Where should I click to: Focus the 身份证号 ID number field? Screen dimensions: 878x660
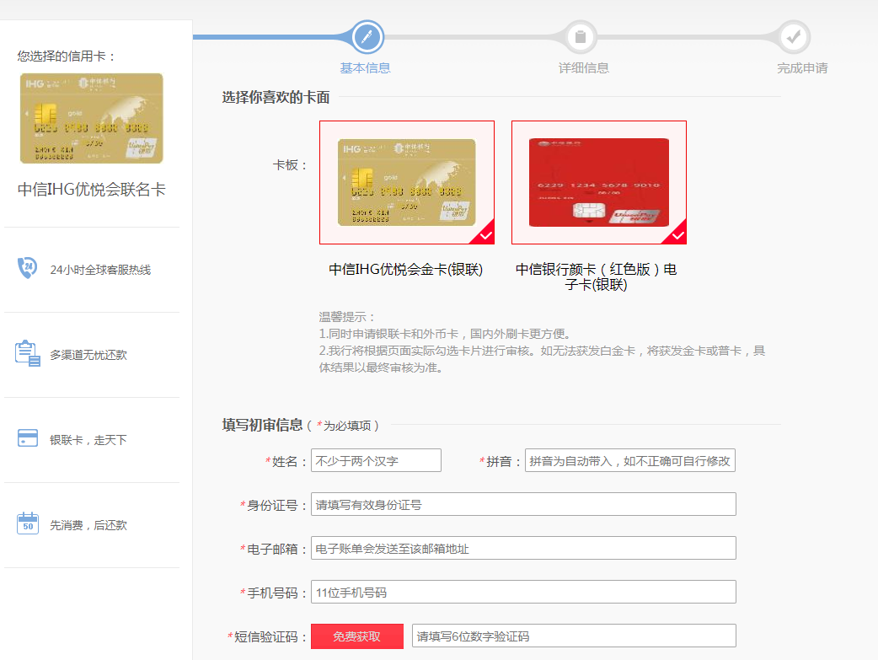[x=523, y=504]
